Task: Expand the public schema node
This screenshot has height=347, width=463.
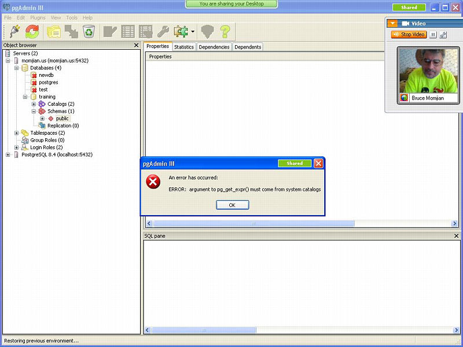Action: pyautogui.click(x=42, y=119)
